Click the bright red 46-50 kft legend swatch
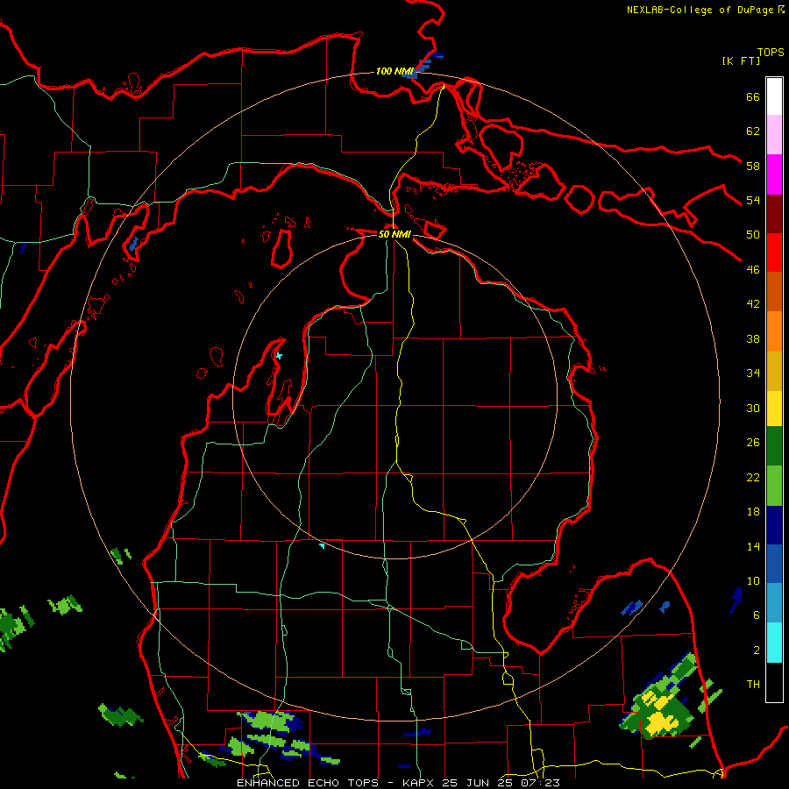The image size is (789, 789). [x=774, y=252]
